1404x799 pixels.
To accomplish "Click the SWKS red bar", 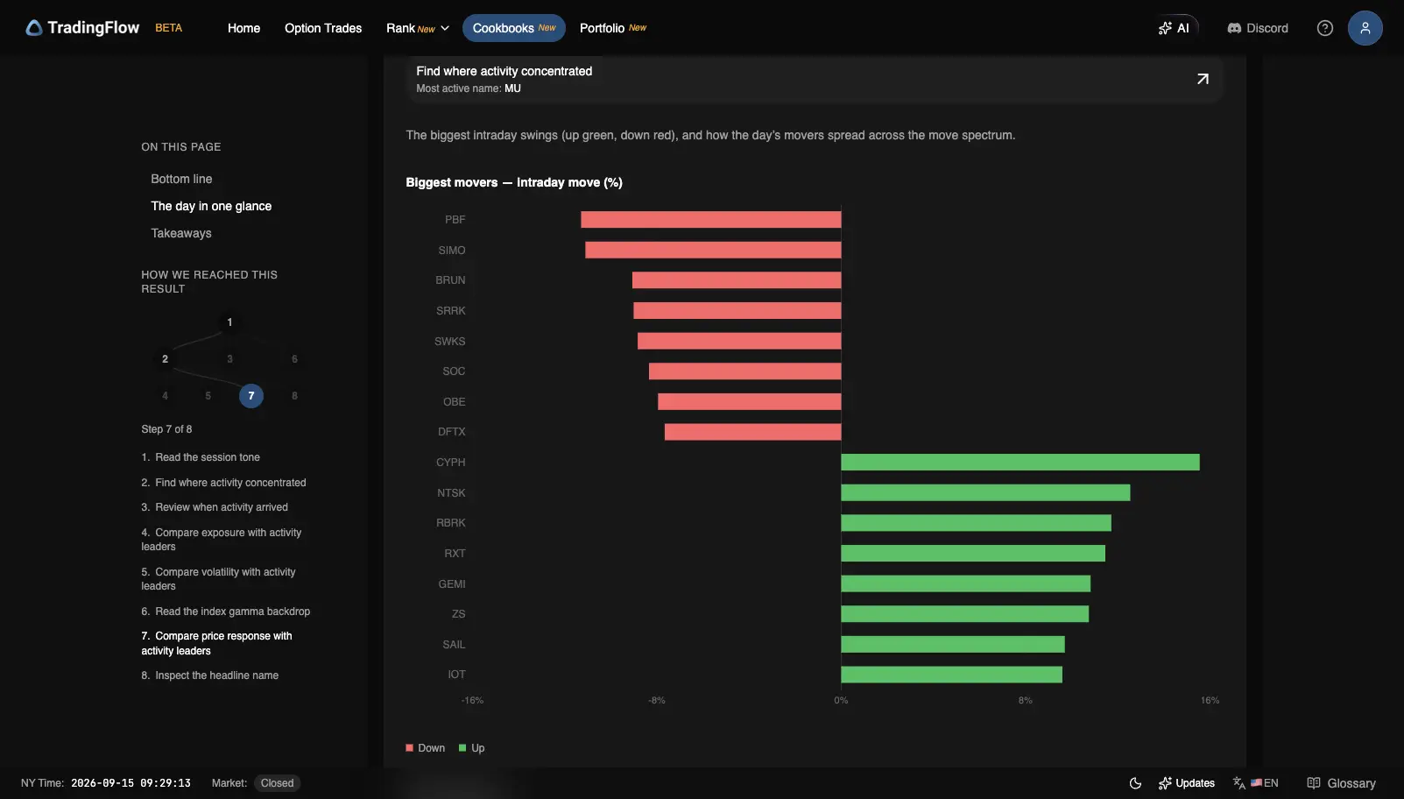I will click(x=739, y=342).
